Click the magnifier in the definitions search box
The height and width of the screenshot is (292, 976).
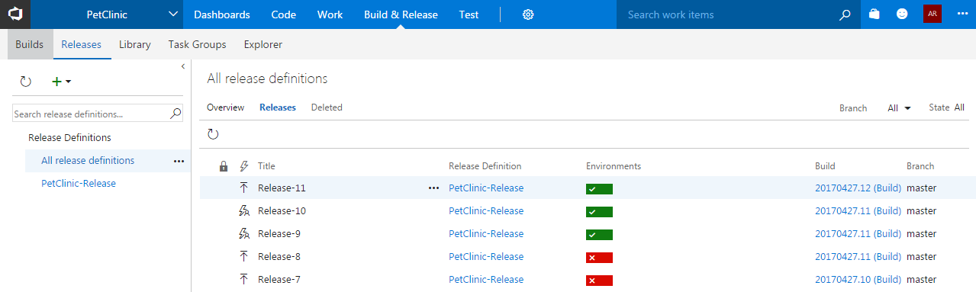pyautogui.click(x=176, y=114)
